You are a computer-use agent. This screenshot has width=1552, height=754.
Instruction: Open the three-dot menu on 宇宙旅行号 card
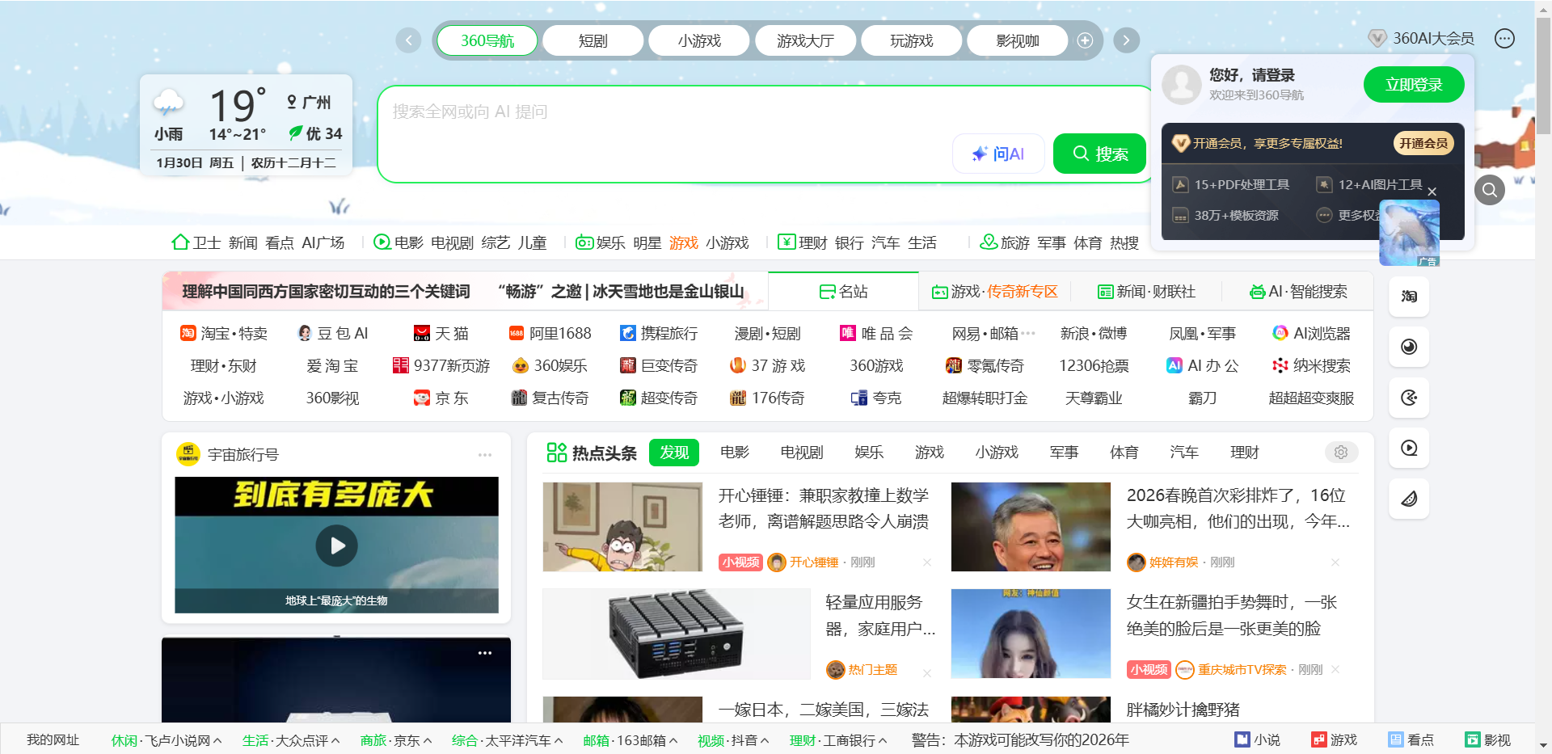[x=484, y=454]
